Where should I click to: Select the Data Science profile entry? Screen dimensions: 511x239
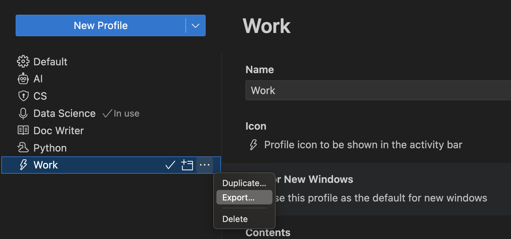tap(65, 113)
